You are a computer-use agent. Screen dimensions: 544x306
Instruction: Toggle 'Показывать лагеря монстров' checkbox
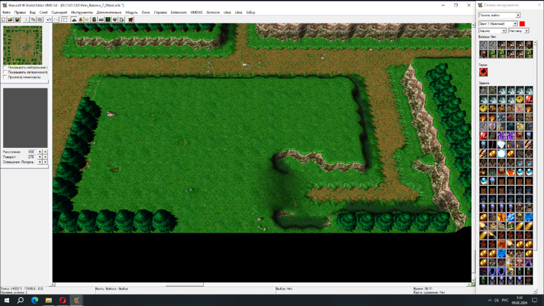pos(5,72)
